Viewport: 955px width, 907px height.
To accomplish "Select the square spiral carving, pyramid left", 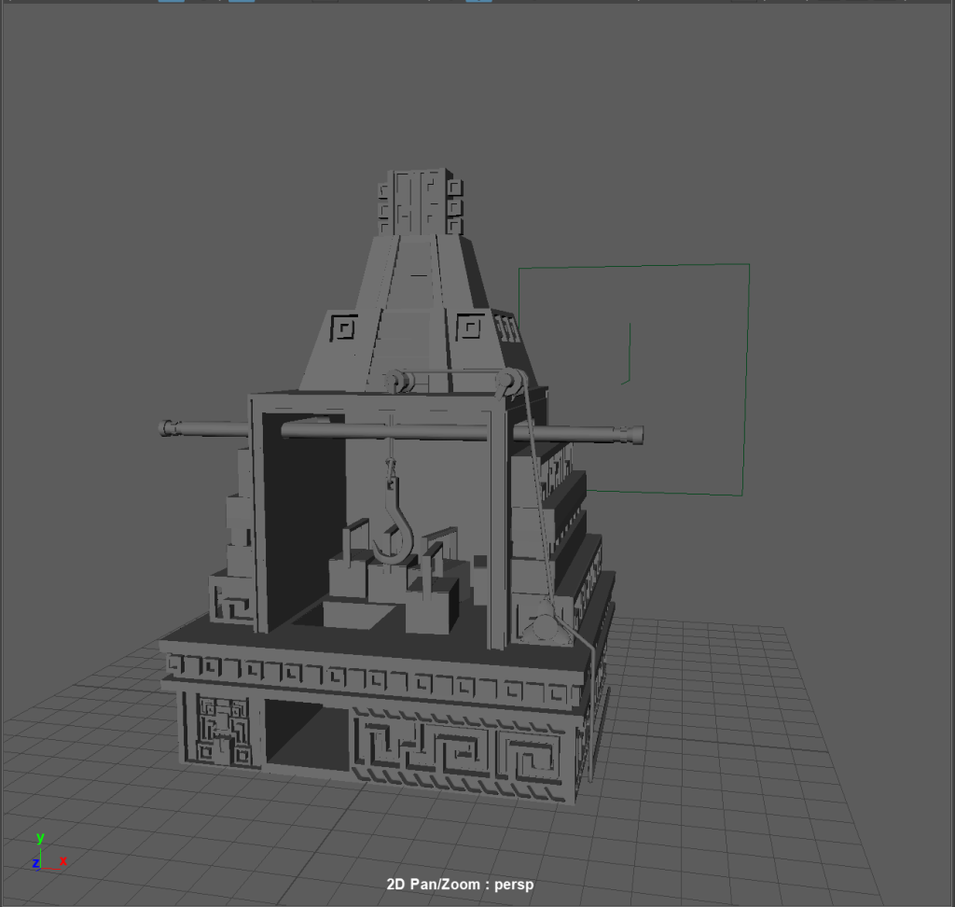I will 345,328.
